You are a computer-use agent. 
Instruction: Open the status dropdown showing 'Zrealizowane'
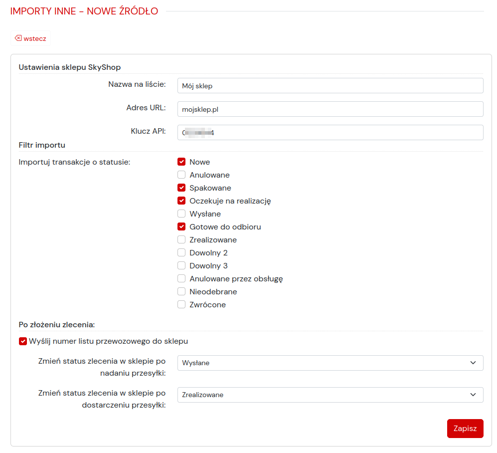pos(331,395)
